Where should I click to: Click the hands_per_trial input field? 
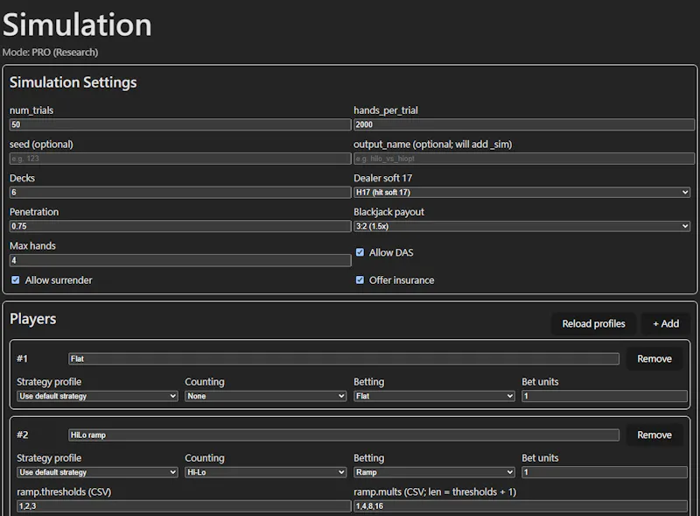524,124
